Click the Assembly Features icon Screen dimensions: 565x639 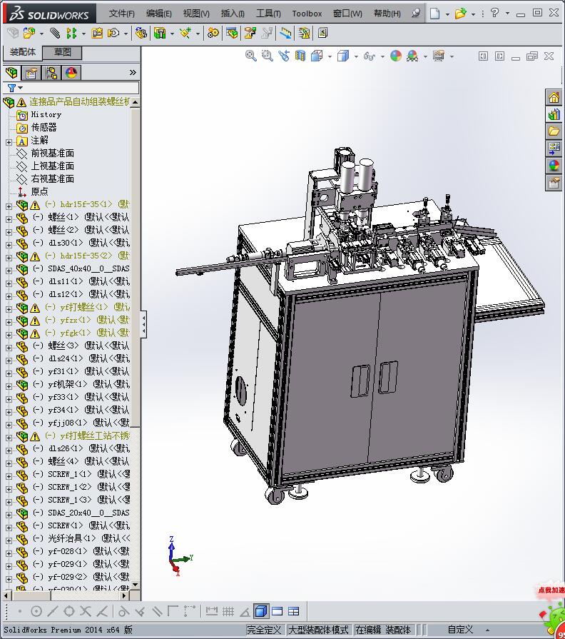tap(160, 33)
